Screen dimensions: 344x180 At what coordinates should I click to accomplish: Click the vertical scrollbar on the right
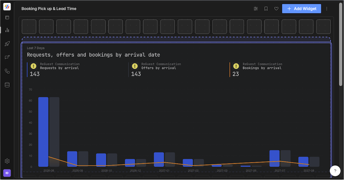coord(340,45)
